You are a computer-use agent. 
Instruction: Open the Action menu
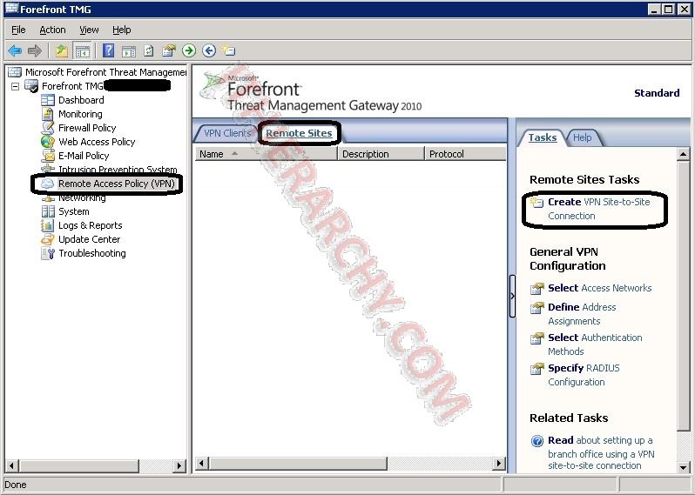(52, 30)
